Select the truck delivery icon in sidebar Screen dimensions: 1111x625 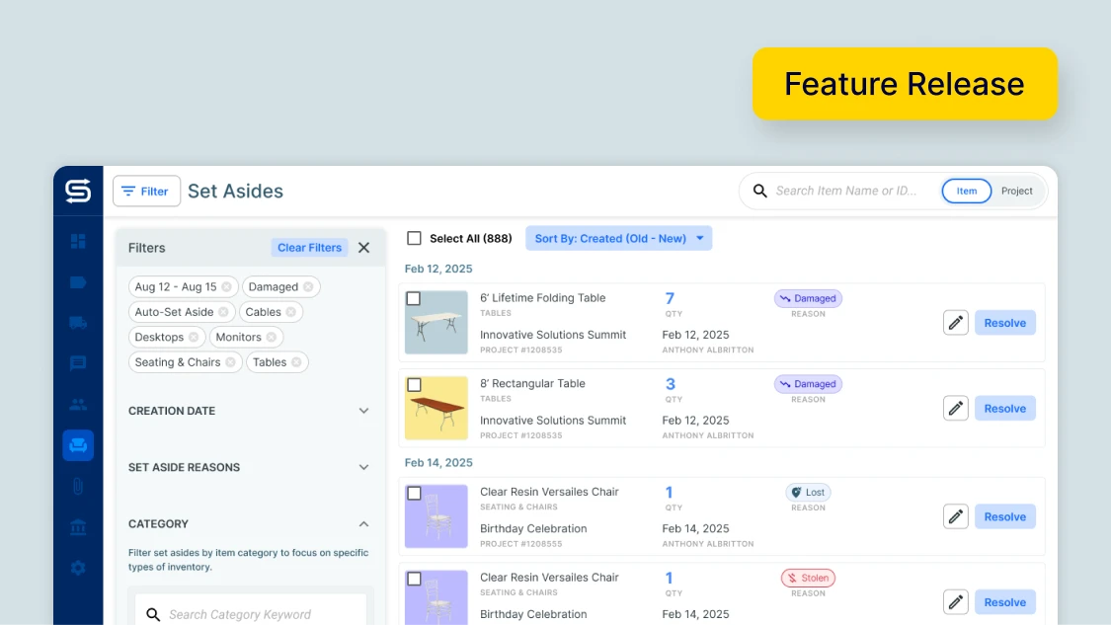point(78,322)
